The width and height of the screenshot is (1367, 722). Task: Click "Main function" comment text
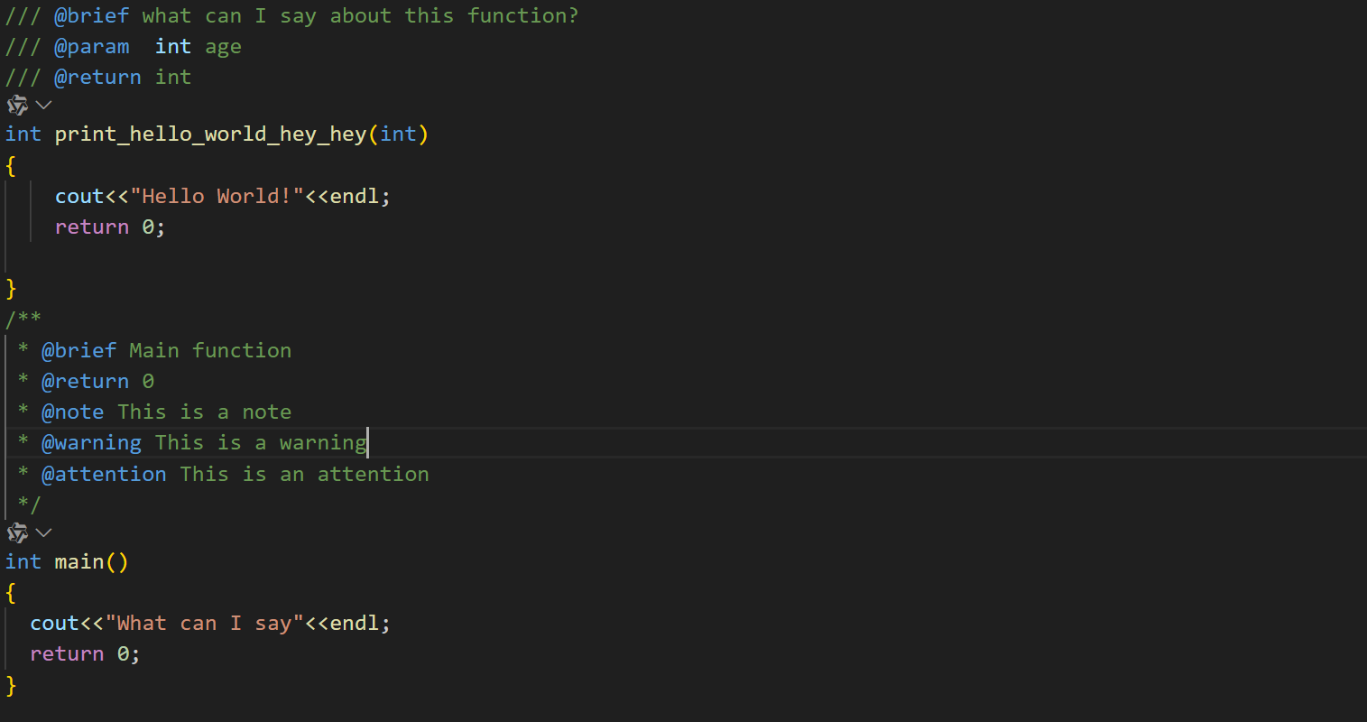[x=210, y=351]
